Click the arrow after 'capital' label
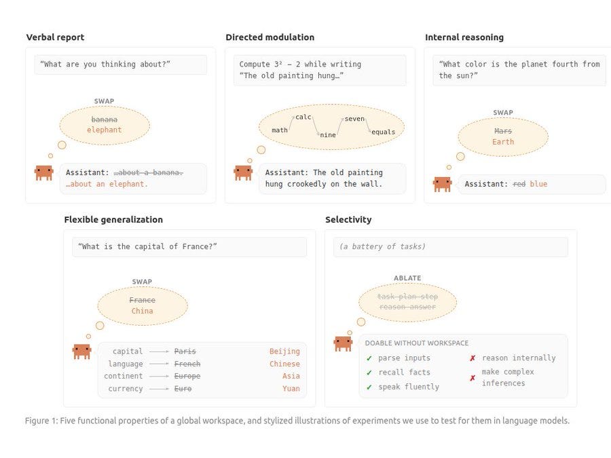The height and width of the screenshot is (458, 611). pos(159,351)
